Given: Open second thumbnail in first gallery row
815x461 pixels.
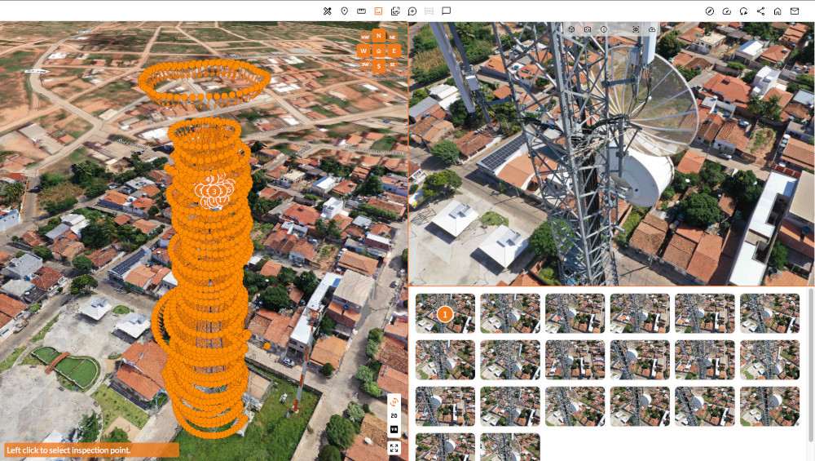Looking at the screenshot, I should point(510,313).
